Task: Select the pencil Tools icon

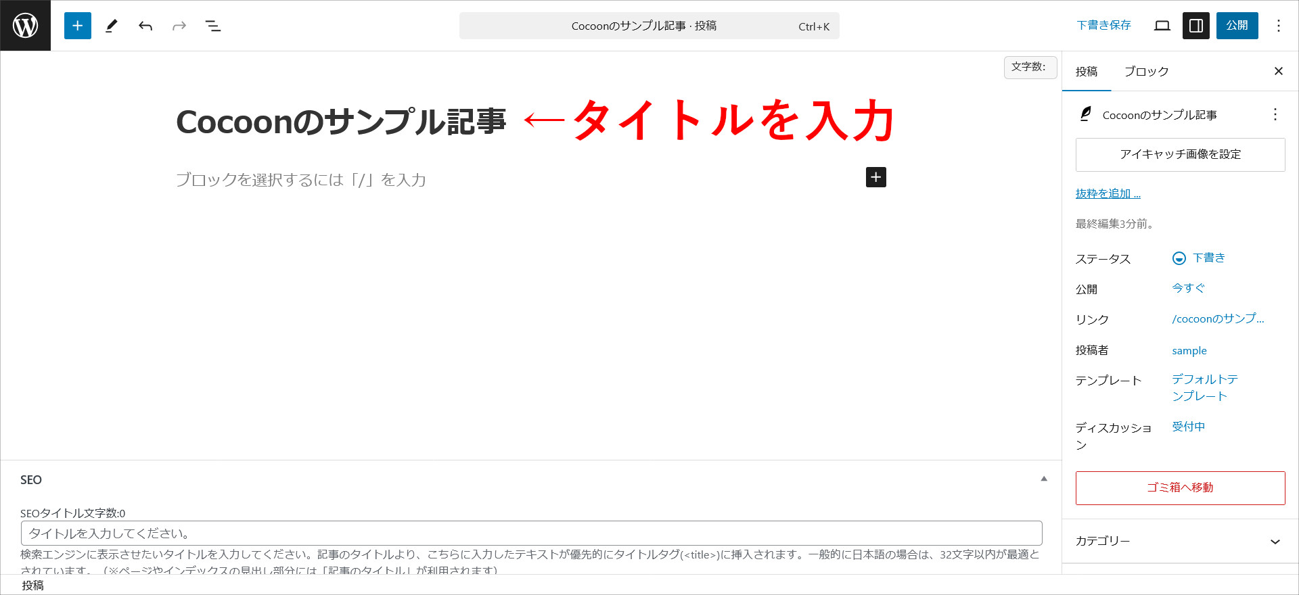Action: click(112, 26)
